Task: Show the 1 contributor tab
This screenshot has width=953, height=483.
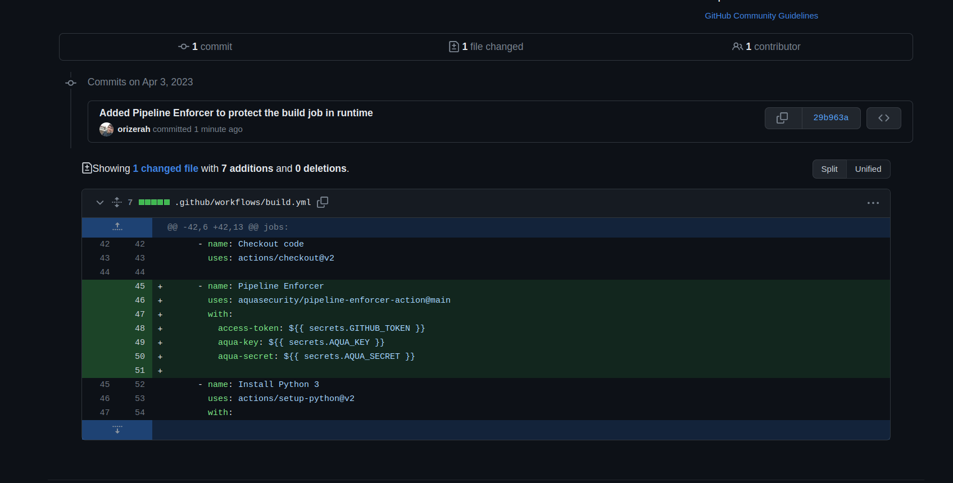Action: point(766,47)
